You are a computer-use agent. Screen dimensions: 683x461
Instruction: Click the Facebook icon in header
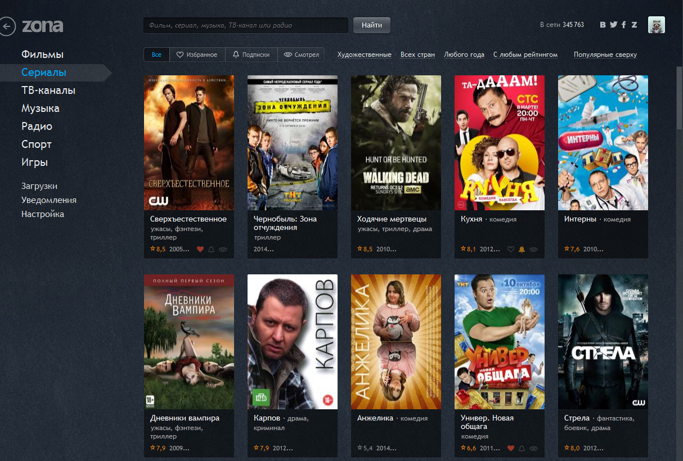623,25
